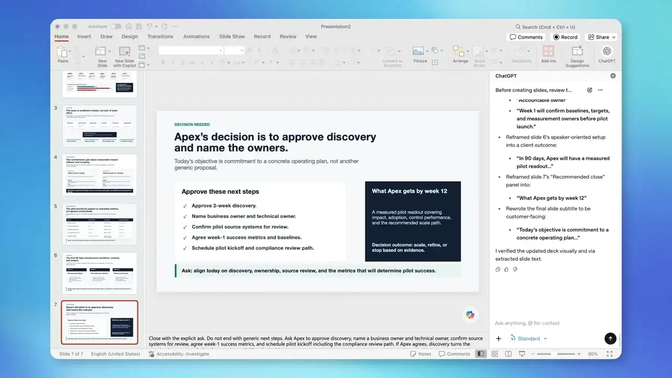Image resolution: width=672 pixels, height=378 pixels.
Task: Click Accessibility: Investigate in status bar
Action: (179, 354)
